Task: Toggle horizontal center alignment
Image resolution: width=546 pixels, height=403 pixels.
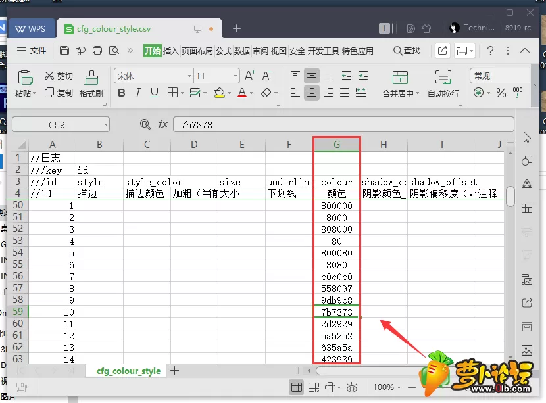Action: point(312,93)
